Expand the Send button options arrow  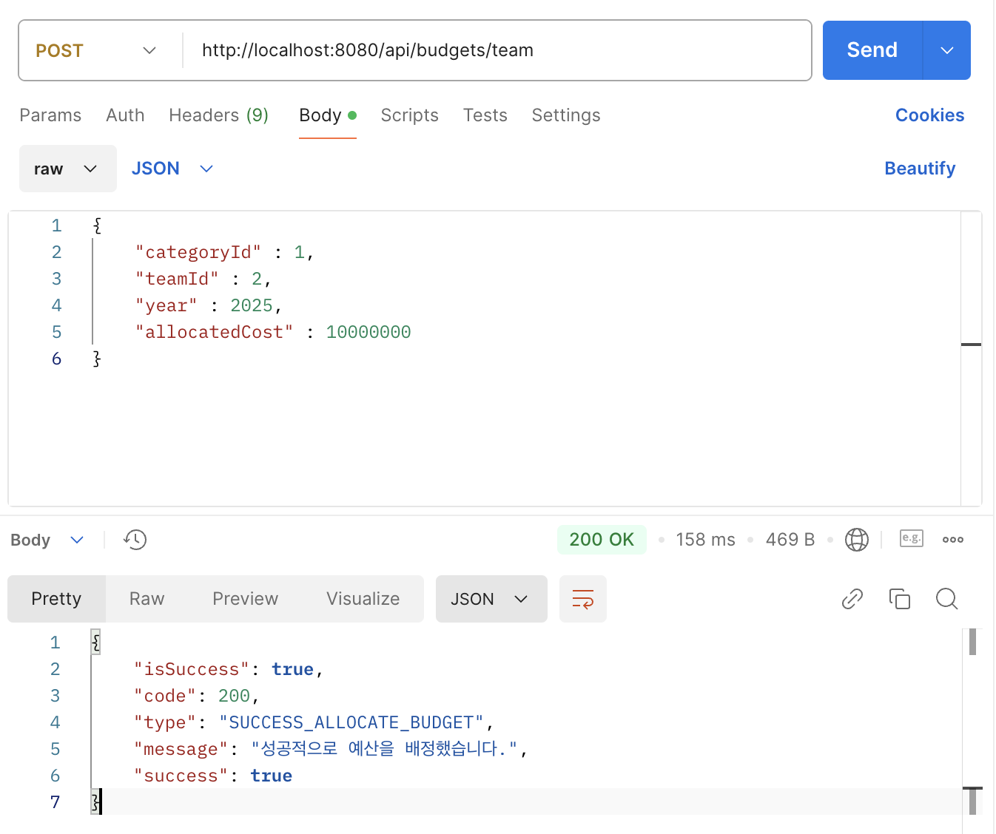[x=947, y=50]
